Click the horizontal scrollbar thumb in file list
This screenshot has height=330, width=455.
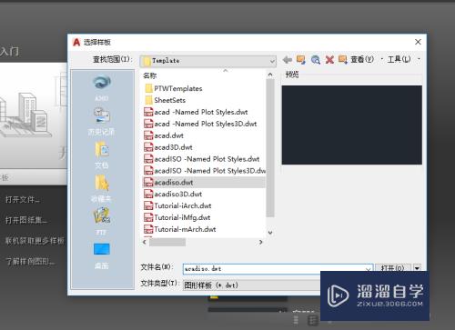[x=167, y=242]
